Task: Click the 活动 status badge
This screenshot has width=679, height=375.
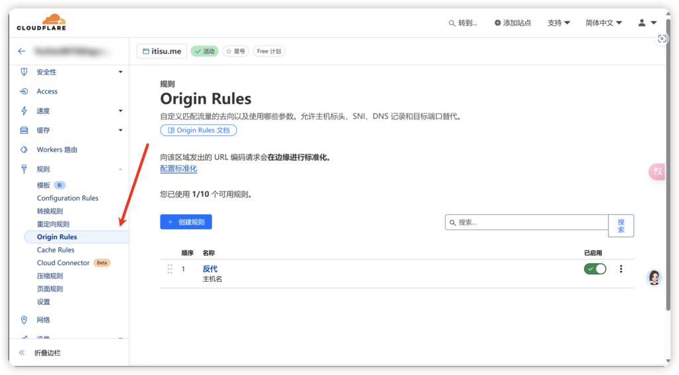Action: [204, 51]
